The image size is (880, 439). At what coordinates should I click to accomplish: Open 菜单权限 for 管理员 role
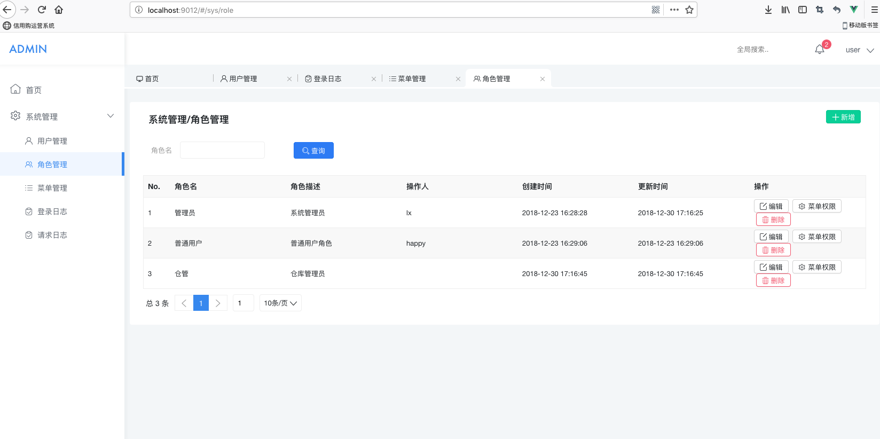[x=817, y=206]
